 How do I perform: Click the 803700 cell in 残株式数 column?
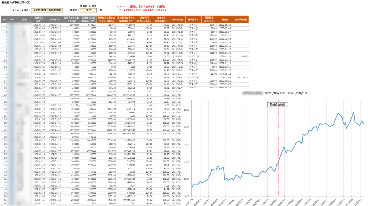pos(245,56)
